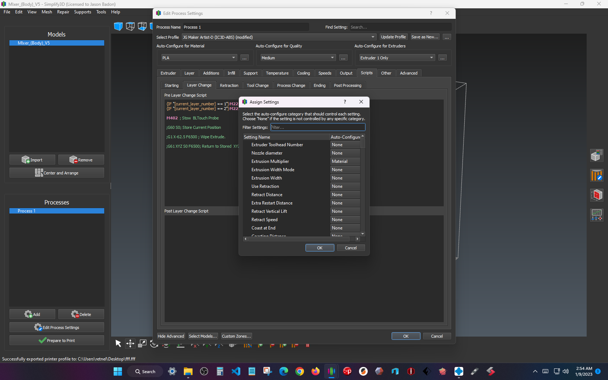Open the Select Profile dropdown

[279, 37]
